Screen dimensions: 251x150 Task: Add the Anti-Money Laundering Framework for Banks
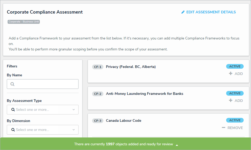click(x=236, y=101)
